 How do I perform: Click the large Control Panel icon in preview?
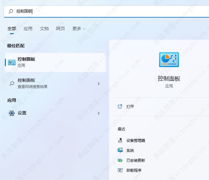pos(169,60)
